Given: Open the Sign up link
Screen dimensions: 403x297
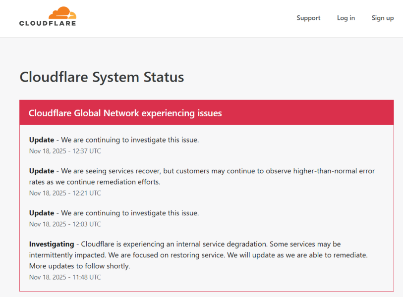Looking at the screenshot, I should coord(382,18).
